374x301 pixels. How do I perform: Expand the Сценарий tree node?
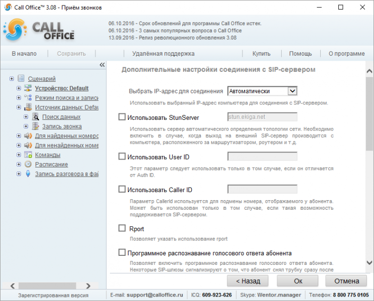12,79
